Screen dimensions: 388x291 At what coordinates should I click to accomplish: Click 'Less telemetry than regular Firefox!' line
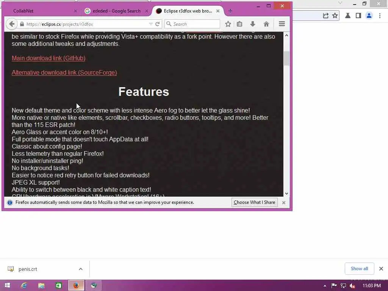[58, 154]
